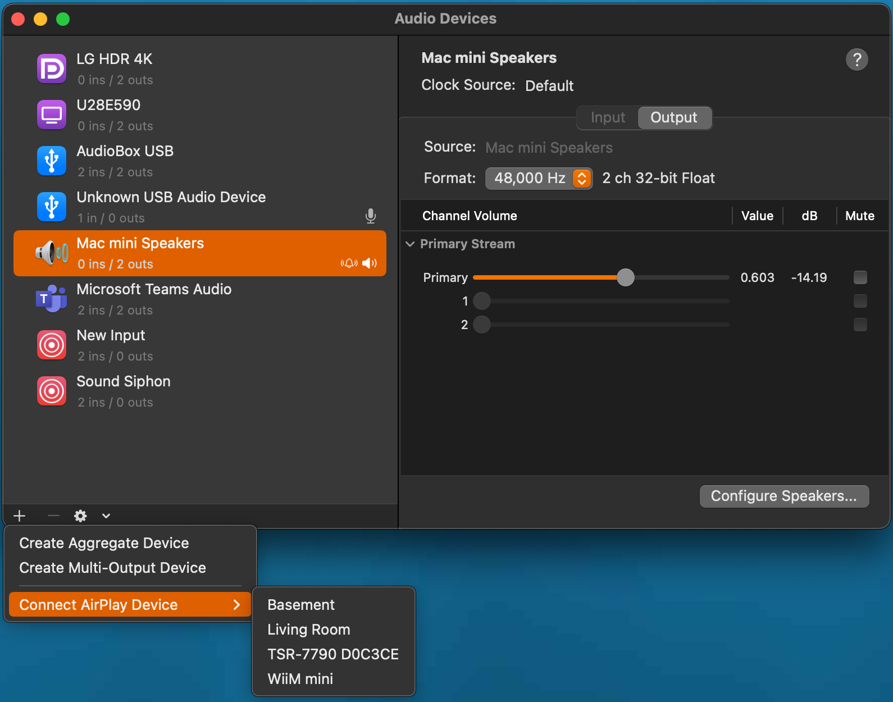The width and height of the screenshot is (893, 702).
Task: Select the Microsoft Teams Audio row
Action: pyautogui.click(x=200, y=299)
